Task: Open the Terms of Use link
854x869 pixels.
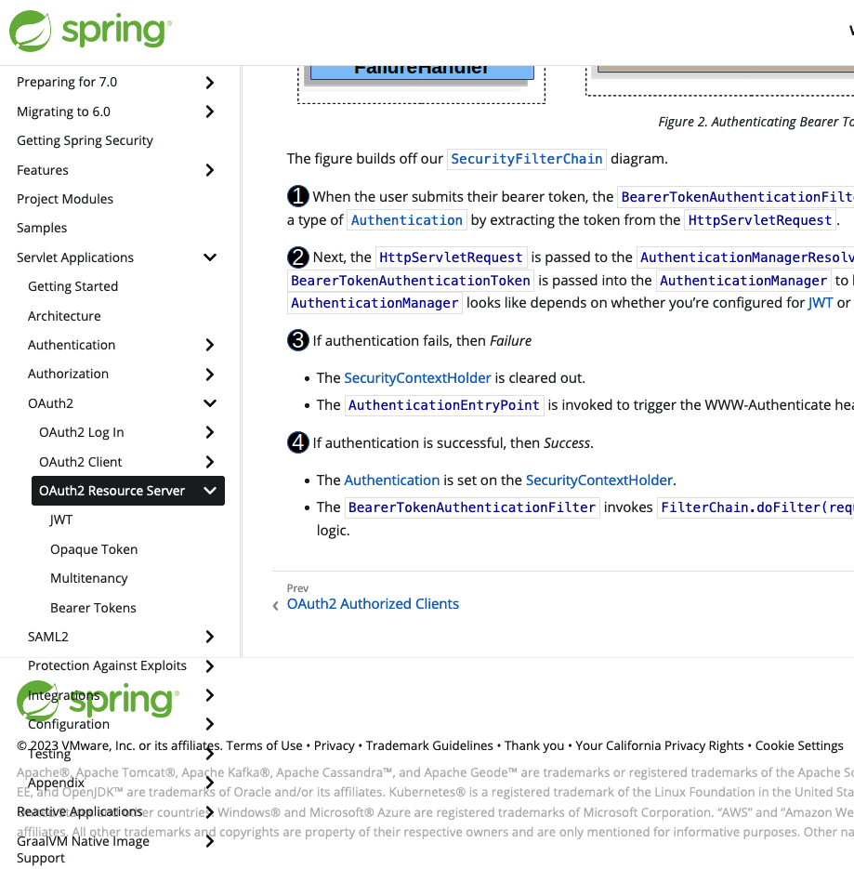Action: point(266,745)
